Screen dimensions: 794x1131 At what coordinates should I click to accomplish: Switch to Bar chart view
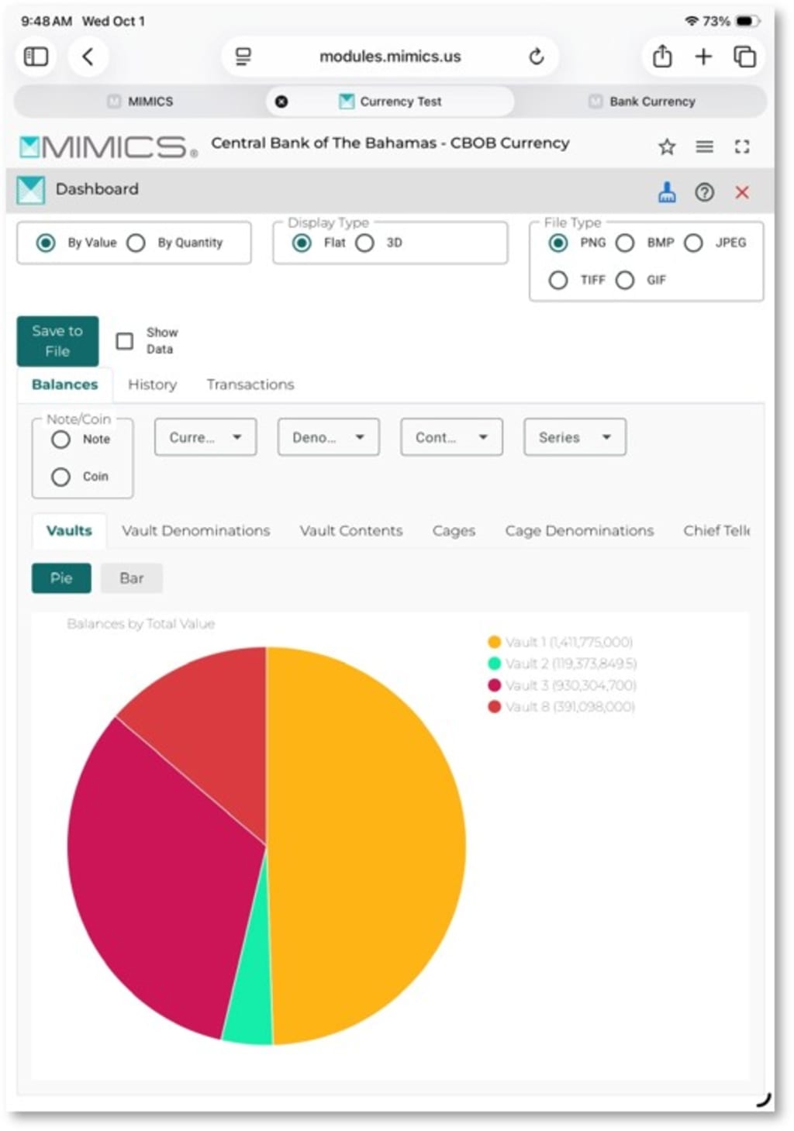coord(132,578)
